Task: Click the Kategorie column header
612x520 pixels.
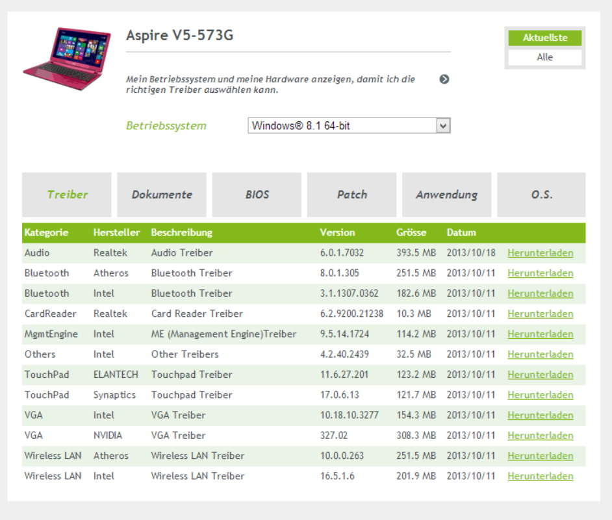Action: [x=46, y=232]
